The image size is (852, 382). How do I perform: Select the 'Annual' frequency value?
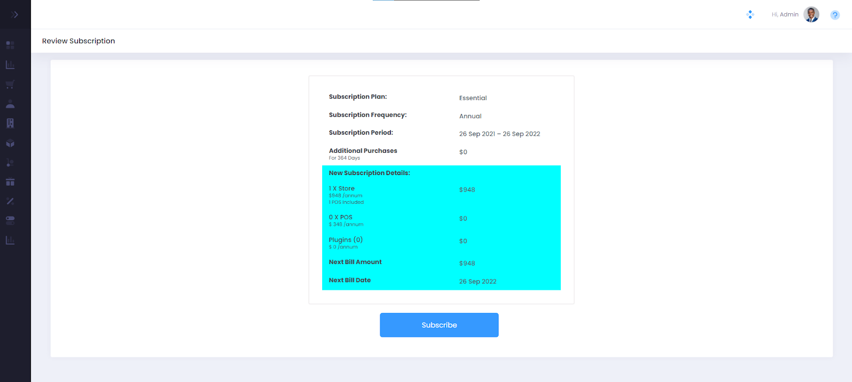(x=470, y=116)
